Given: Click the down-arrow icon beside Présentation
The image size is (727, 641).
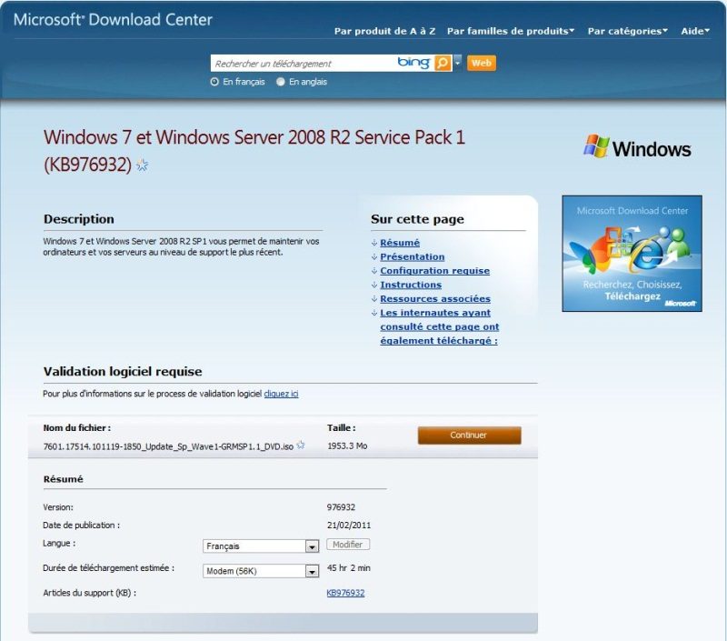Looking at the screenshot, I should click(374, 257).
